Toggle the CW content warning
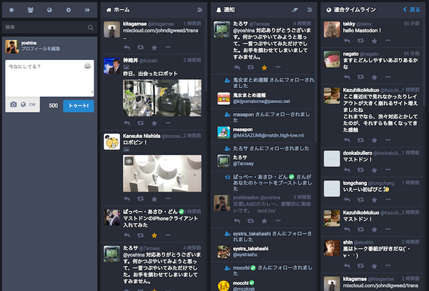429x291 pixels. 32,105
